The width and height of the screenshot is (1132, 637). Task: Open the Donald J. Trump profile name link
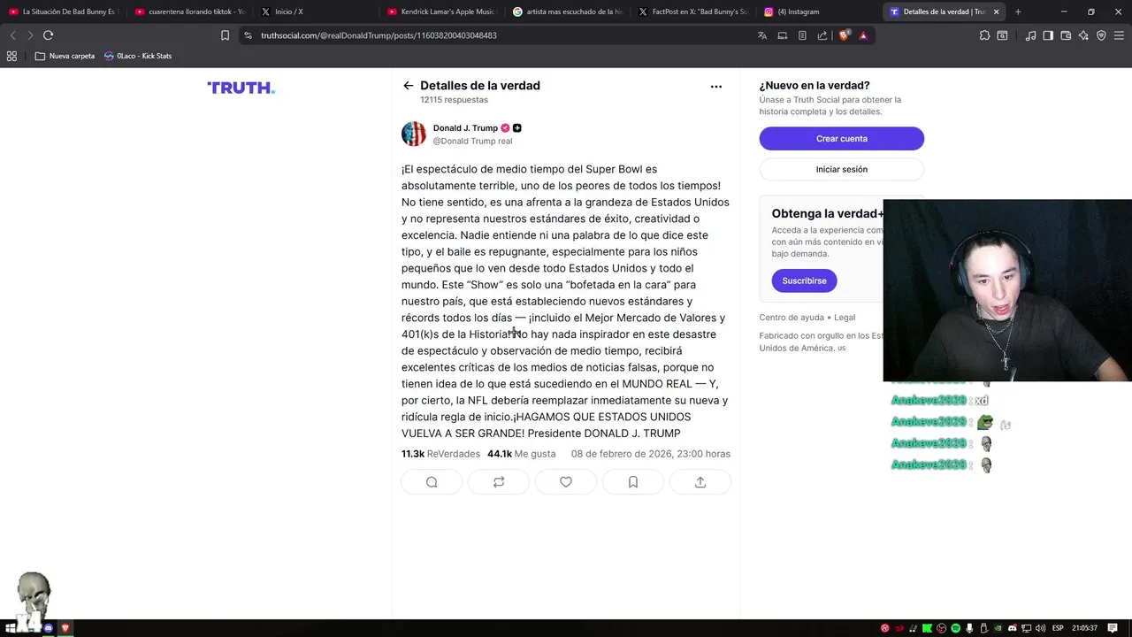pos(465,127)
